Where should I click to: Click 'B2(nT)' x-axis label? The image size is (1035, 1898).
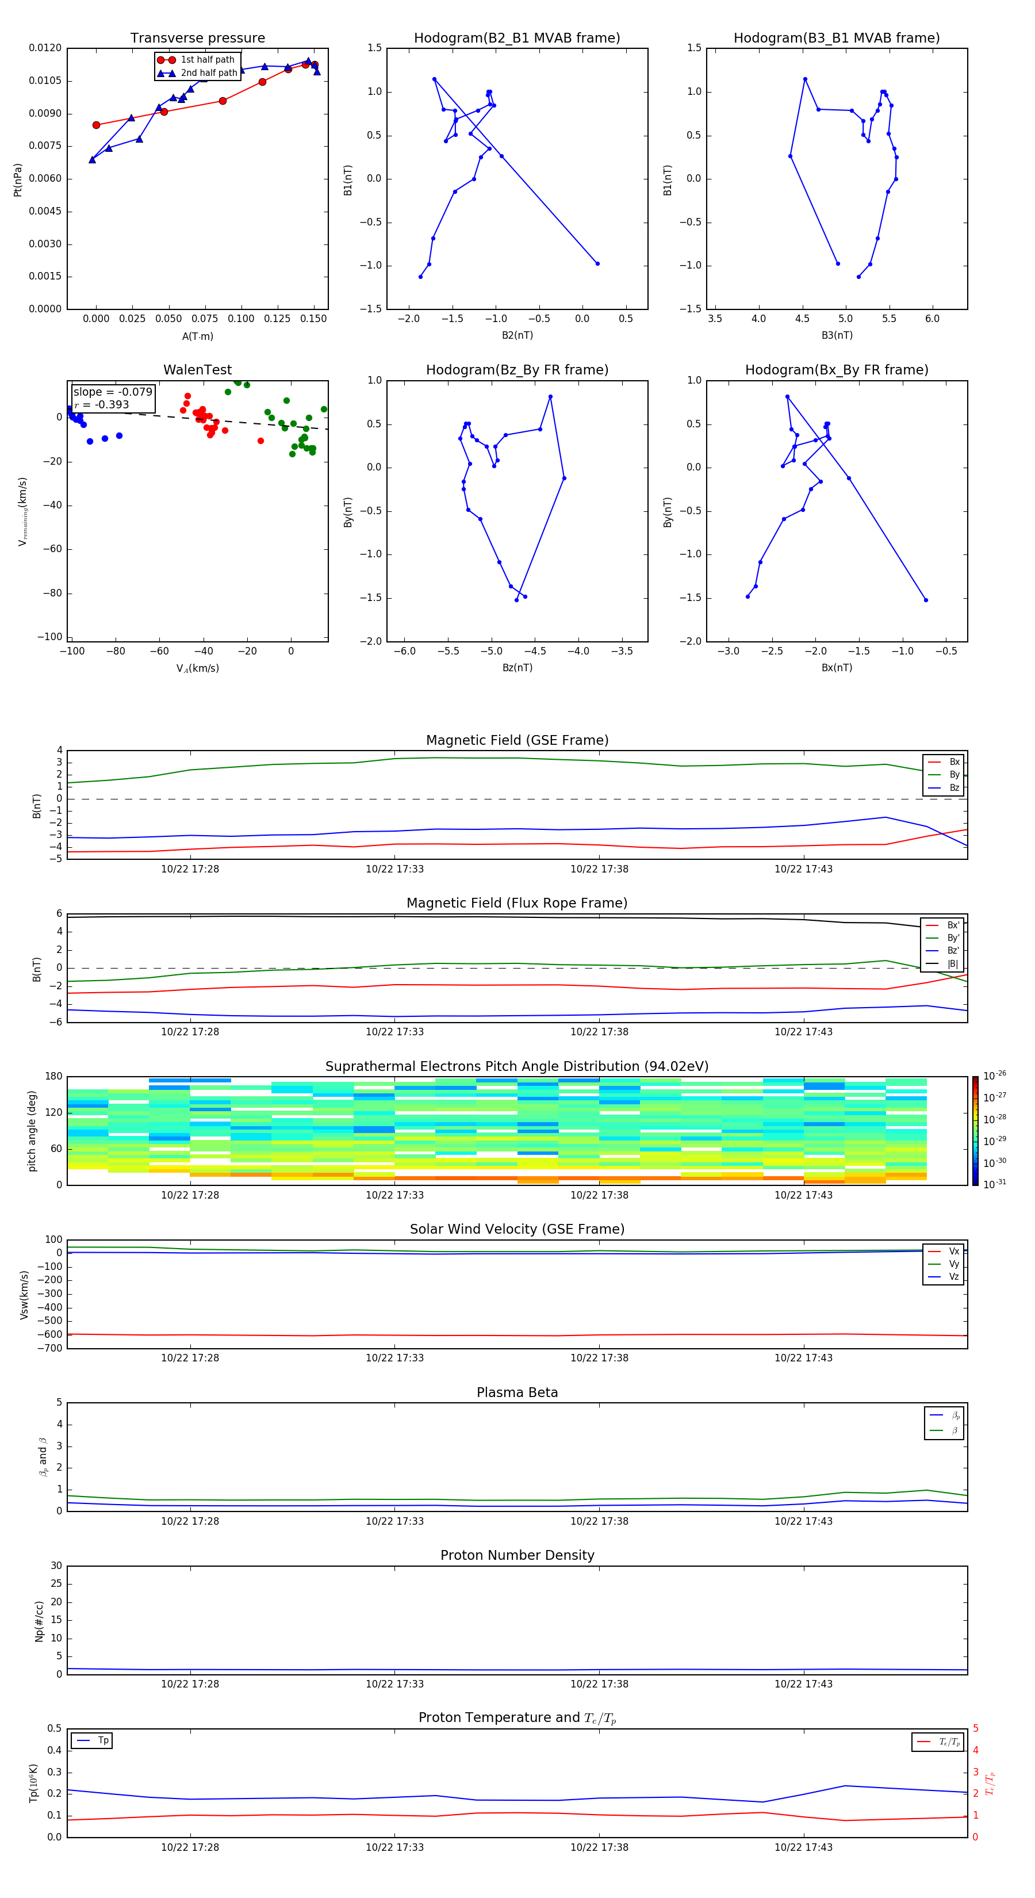pos(517,335)
